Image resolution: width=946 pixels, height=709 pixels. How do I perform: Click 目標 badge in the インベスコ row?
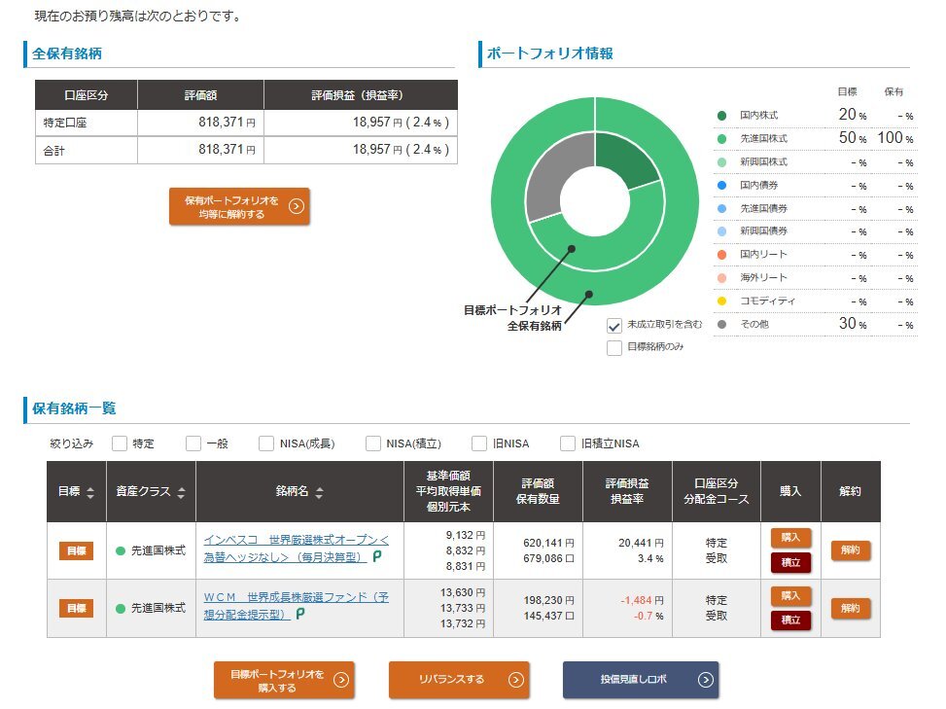click(76, 551)
